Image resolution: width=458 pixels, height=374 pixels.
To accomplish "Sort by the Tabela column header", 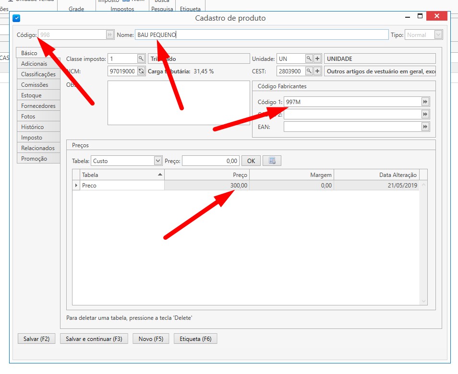I will (122, 175).
